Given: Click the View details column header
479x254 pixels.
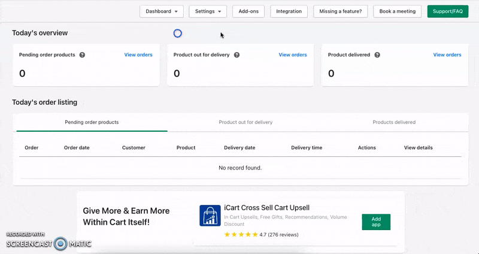Looking at the screenshot, I should point(418,147).
